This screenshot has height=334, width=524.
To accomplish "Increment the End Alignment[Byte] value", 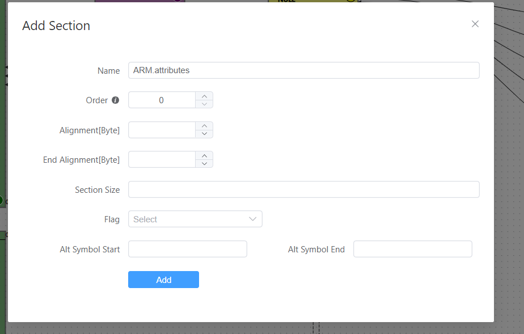I will click(x=204, y=155).
